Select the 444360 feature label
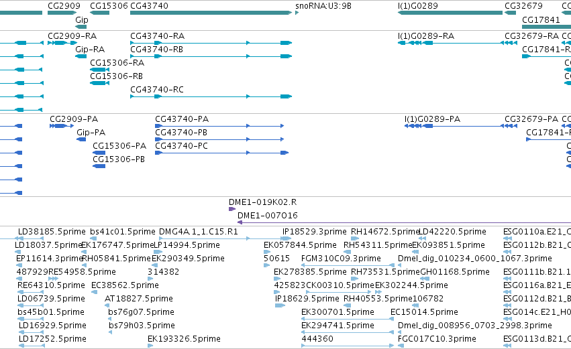 [x=317, y=339]
